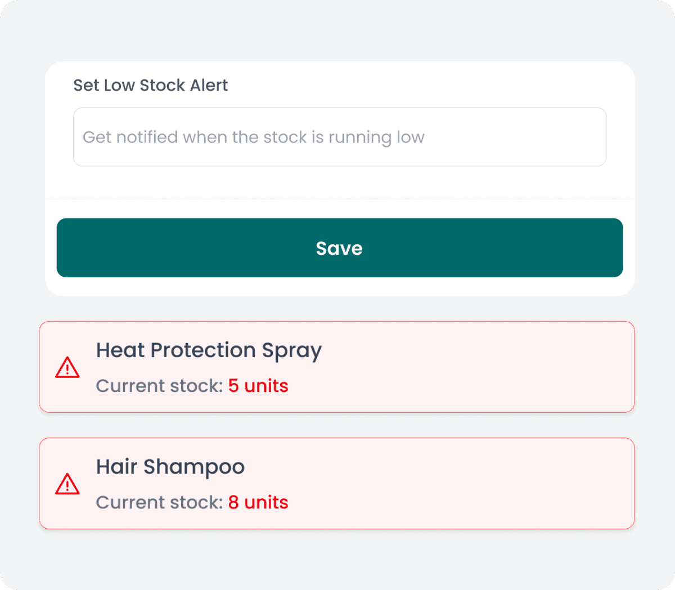The width and height of the screenshot is (675, 590).
Task: Select the Hair Shampoo title
Action: point(170,466)
